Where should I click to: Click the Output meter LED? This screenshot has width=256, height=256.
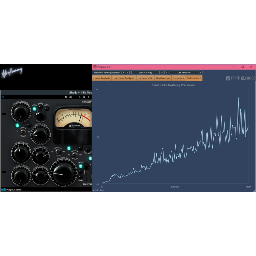click(47, 109)
